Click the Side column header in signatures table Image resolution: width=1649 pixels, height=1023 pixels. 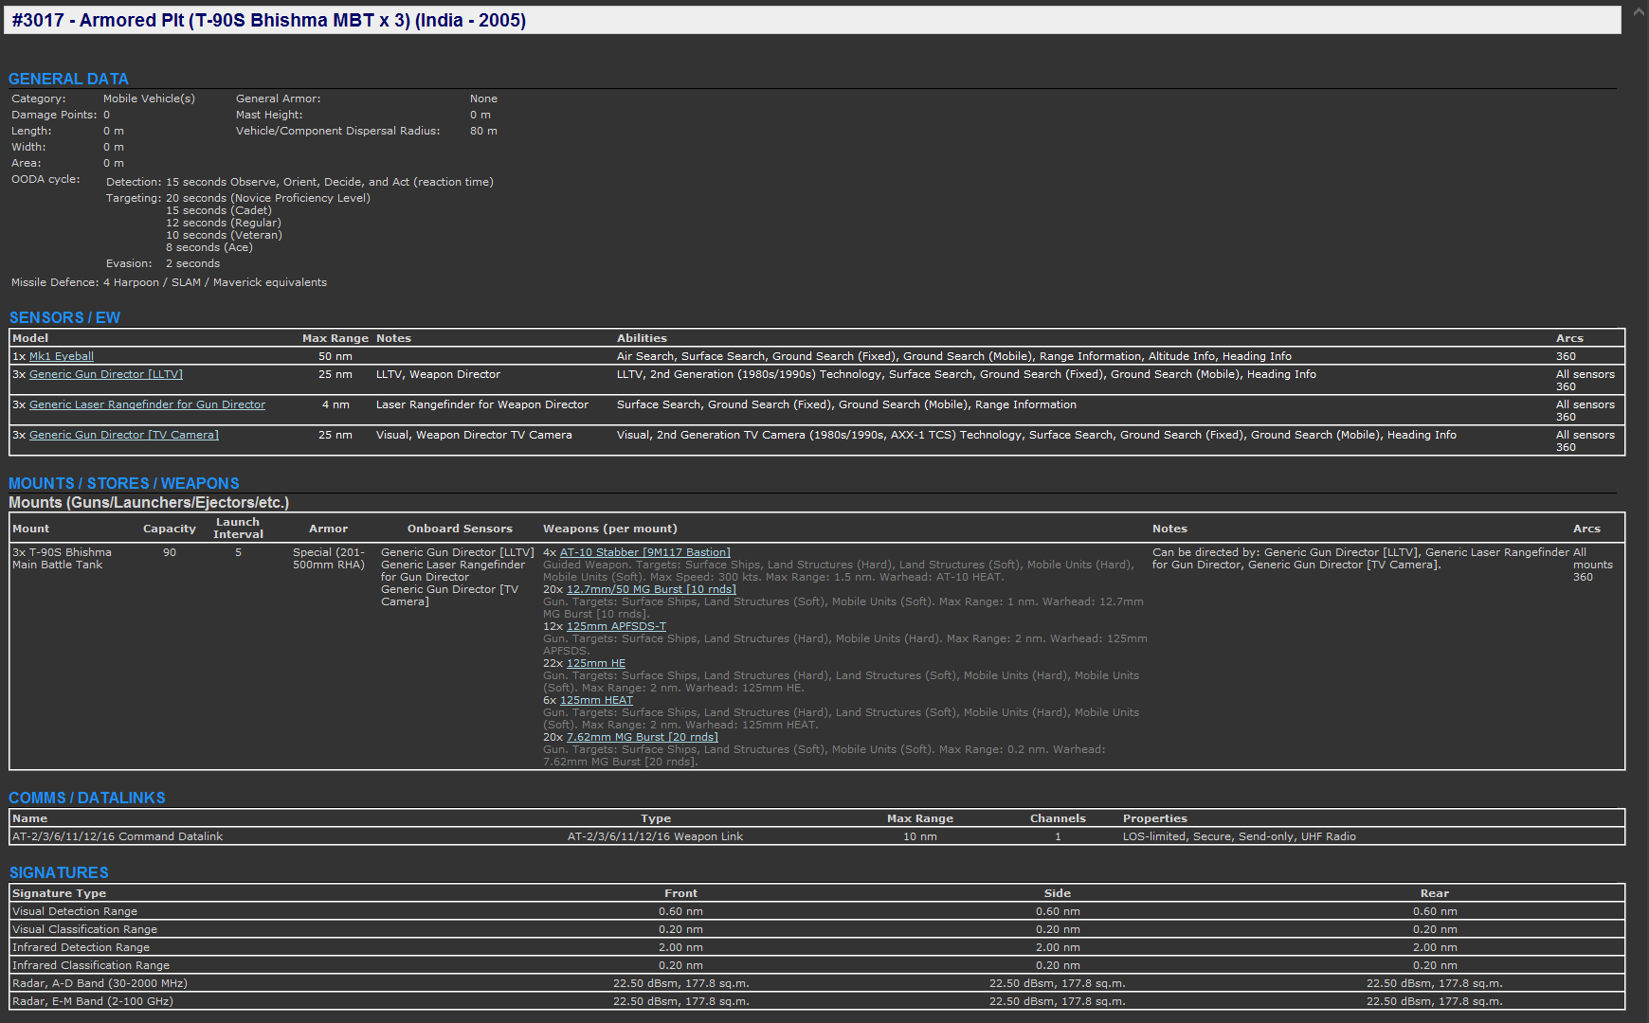(x=1058, y=893)
